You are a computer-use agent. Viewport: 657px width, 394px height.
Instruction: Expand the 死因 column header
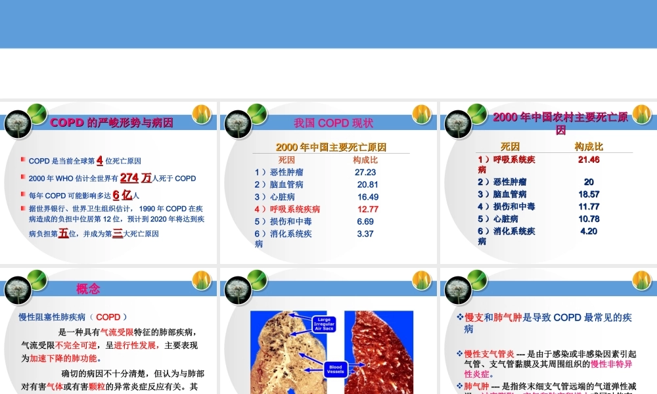pyautogui.click(x=288, y=160)
